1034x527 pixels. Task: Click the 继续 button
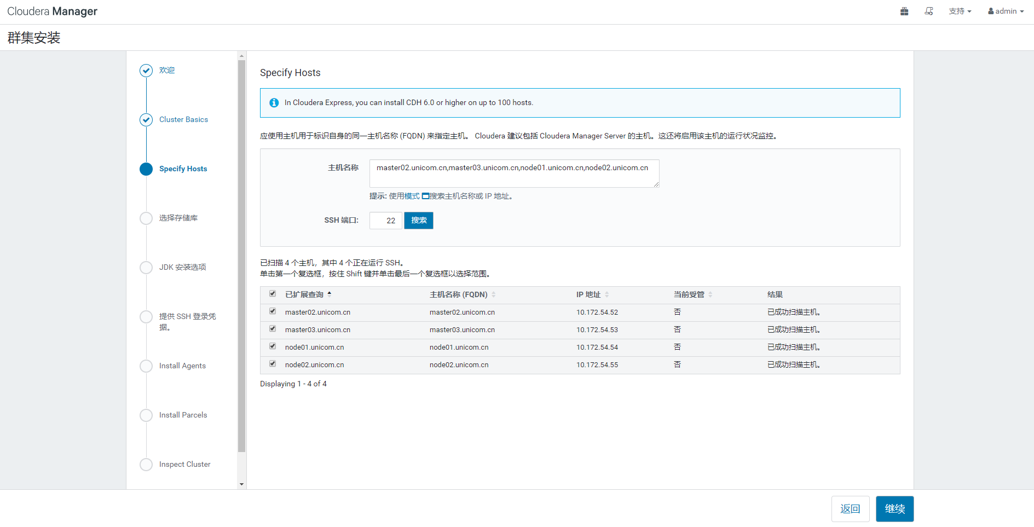(x=894, y=509)
